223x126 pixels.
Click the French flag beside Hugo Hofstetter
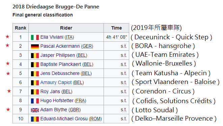(35, 101)
